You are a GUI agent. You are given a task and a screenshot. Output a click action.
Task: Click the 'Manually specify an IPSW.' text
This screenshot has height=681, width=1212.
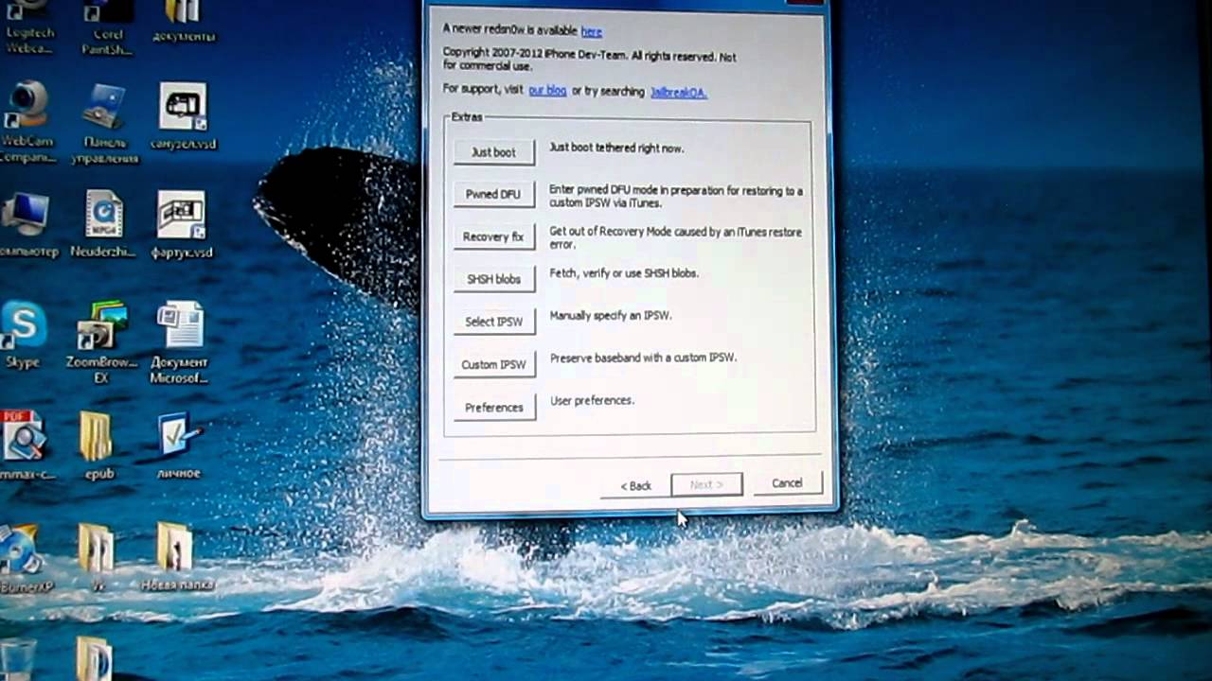(x=611, y=316)
